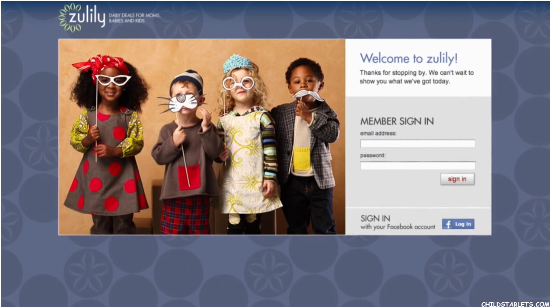Click the 'MEMBER SIGN IN' heading
This screenshot has width=551, height=308.
coord(397,121)
